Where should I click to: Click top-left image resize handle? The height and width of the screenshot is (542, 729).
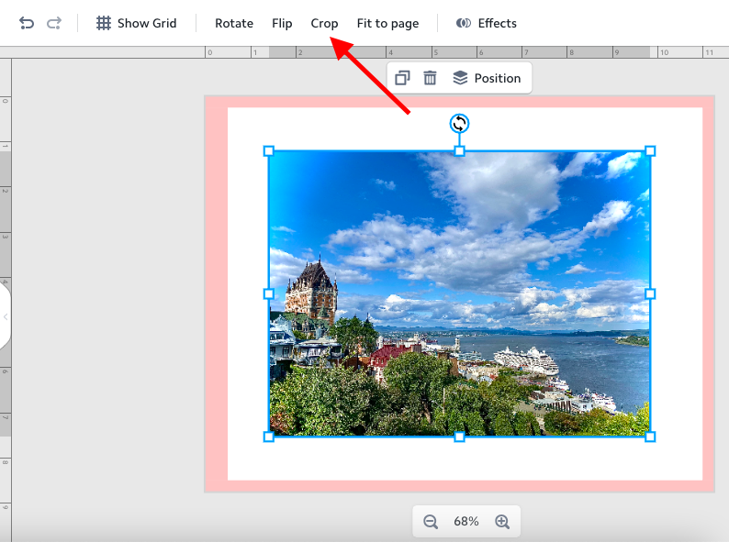(269, 151)
